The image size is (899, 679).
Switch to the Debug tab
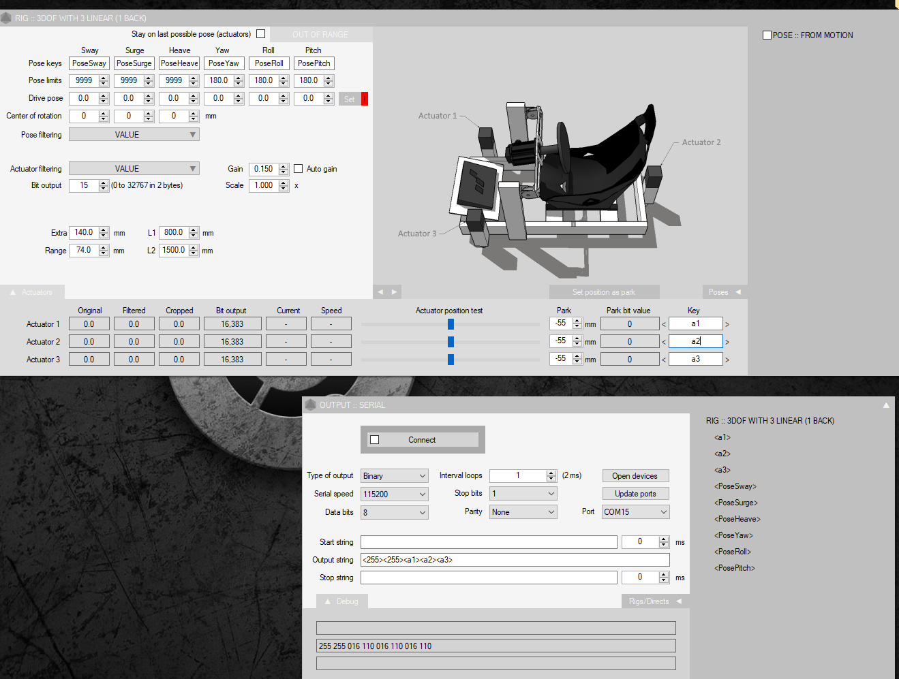[342, 601]
